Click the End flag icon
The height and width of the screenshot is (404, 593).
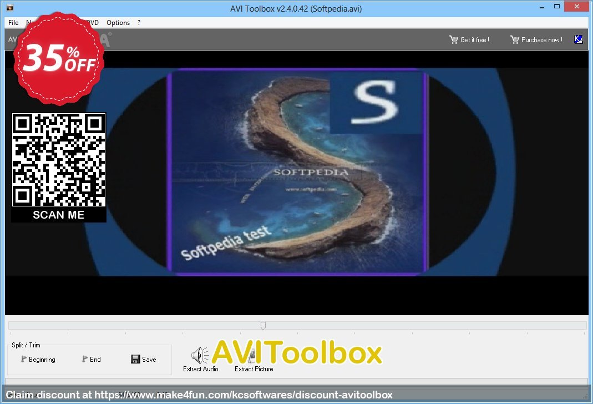tap(85, 358)
